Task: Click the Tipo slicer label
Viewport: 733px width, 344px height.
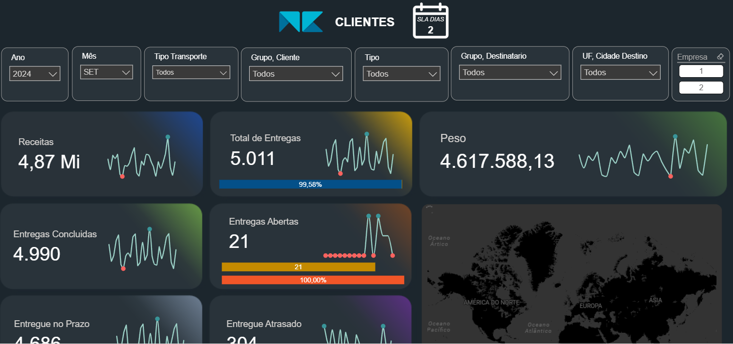Action: coord(372,58)
